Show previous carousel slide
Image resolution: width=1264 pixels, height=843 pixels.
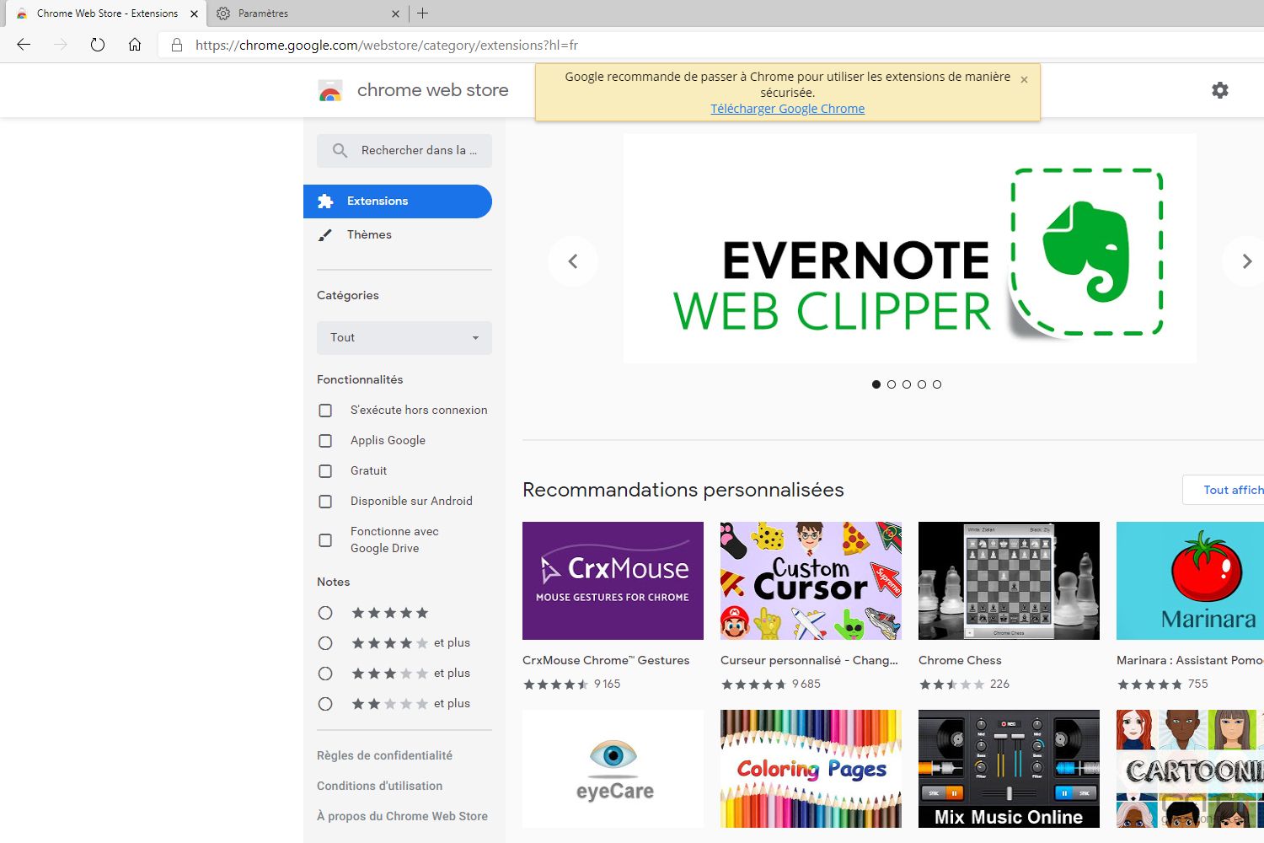(573, 261)
